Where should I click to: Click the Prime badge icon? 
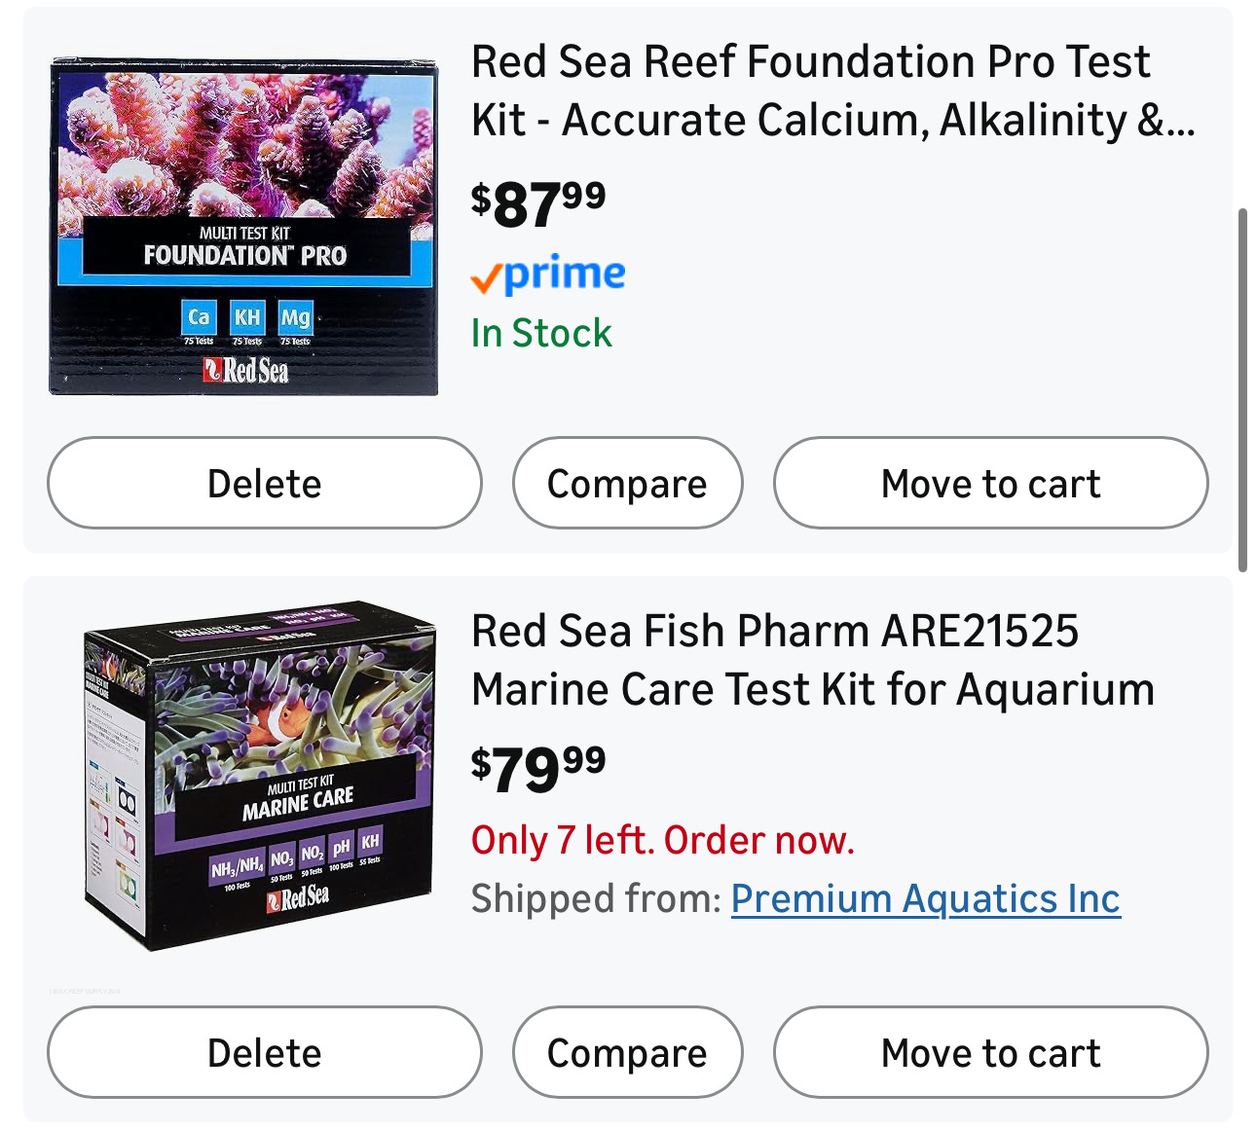547,275
